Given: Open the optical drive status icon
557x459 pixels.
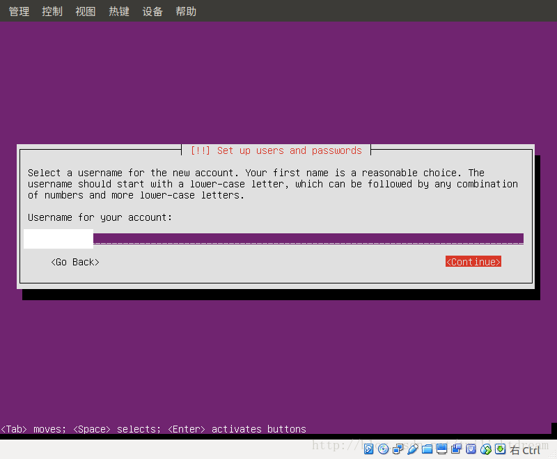Looking at the screenshot, I should 384,449.
